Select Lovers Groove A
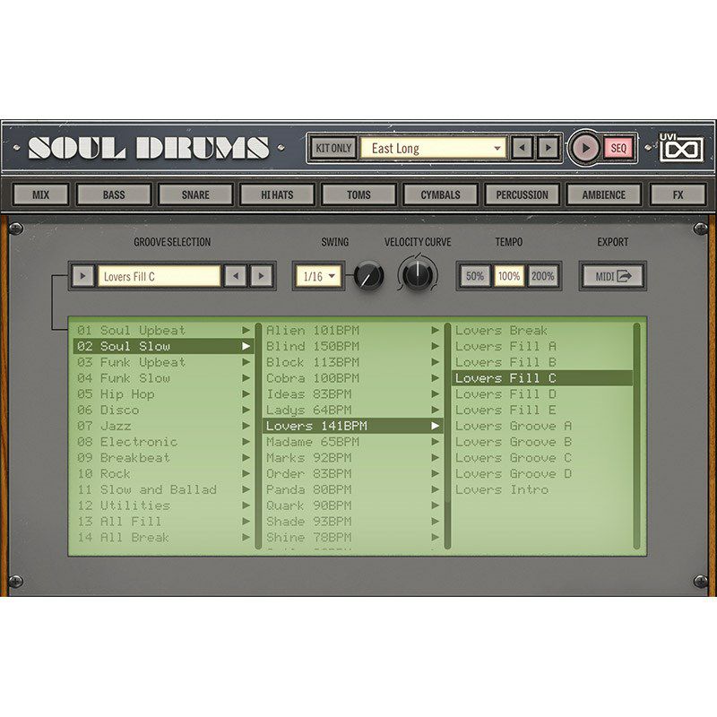The width and height of the screenshot is (717, 717). tap(542, 427)
